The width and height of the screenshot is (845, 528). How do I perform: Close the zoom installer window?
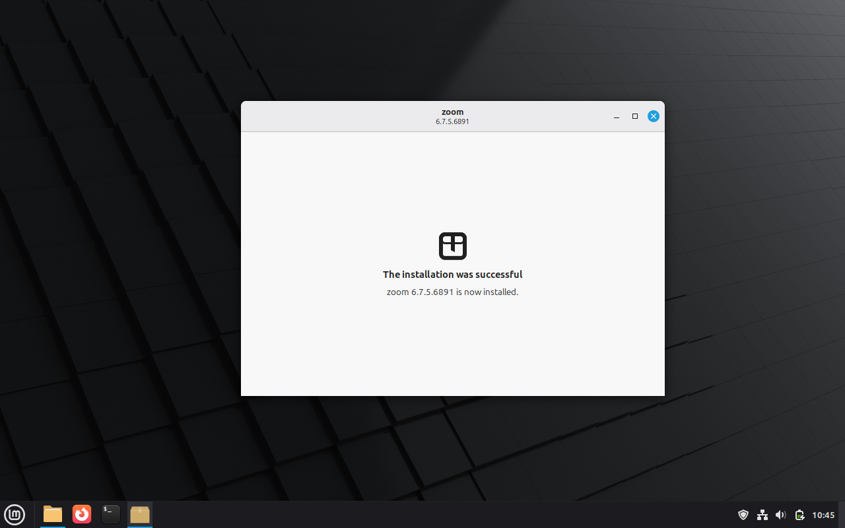coord(653,116)
